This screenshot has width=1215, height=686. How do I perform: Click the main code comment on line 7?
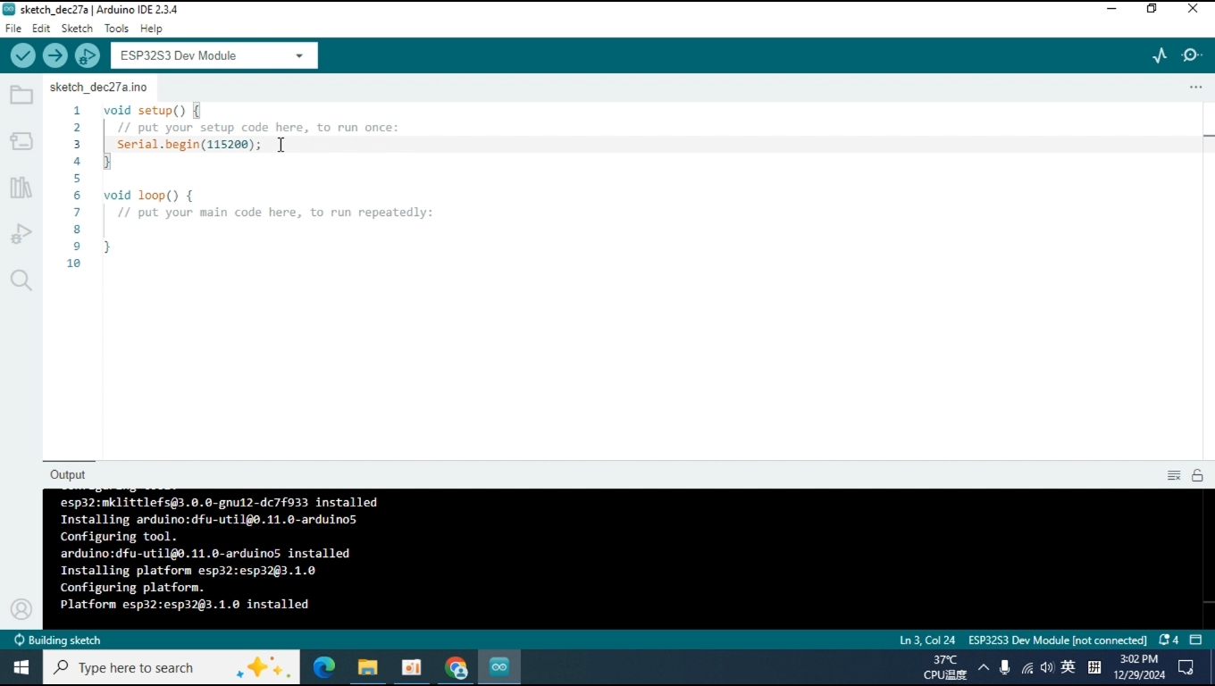tap(275, 212)
